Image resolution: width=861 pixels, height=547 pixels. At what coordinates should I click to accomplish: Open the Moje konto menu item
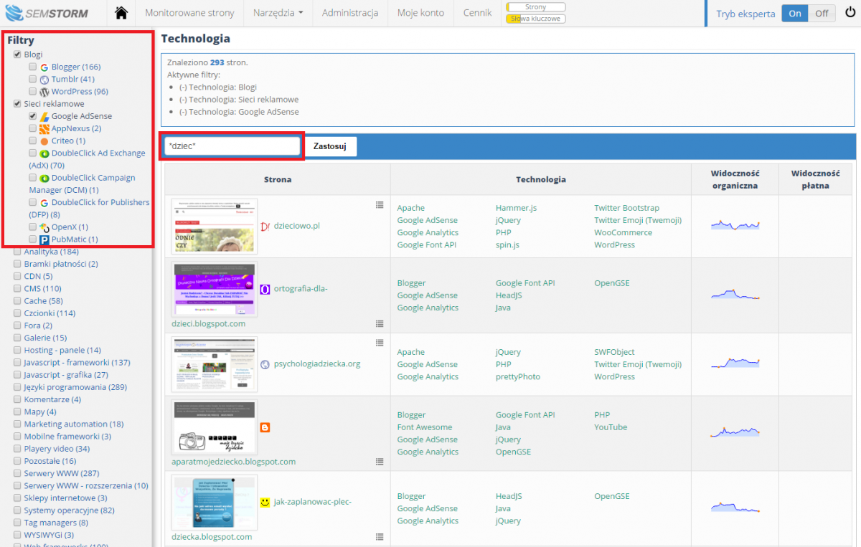point(421,13)
